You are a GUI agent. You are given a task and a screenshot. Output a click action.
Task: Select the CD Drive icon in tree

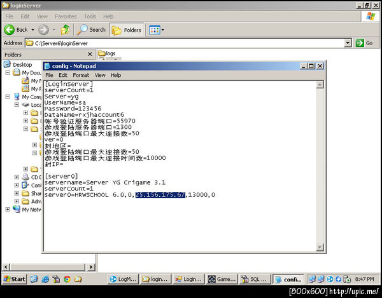click(x=25, y=177)
